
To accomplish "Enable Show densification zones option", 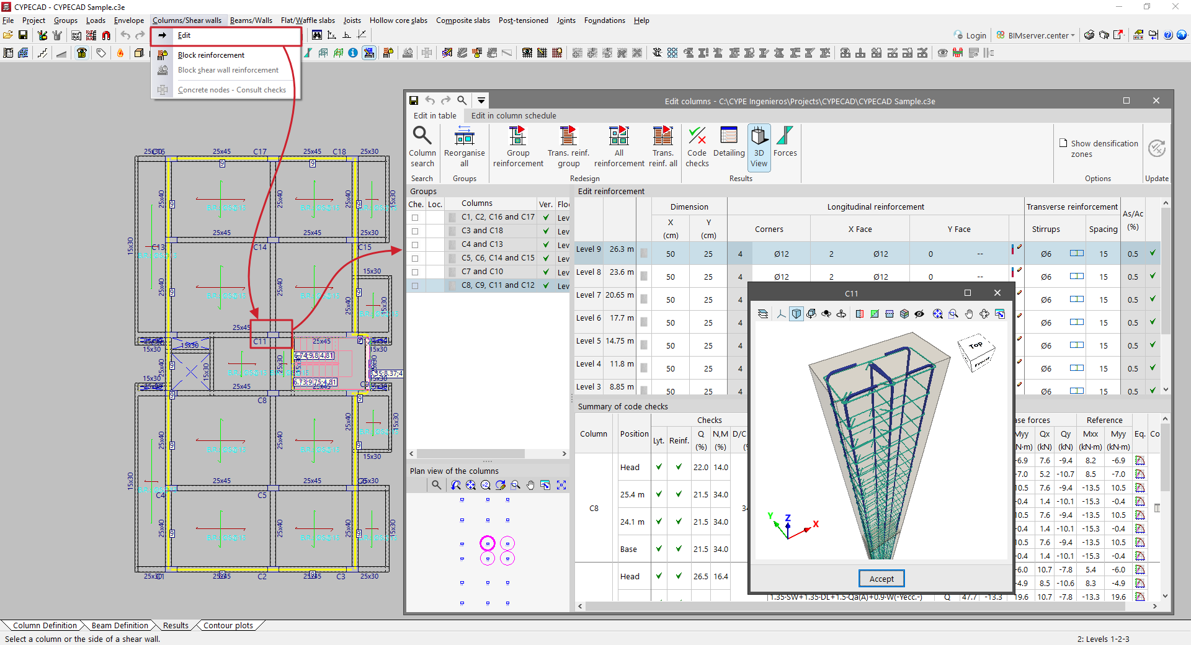I will 1063,143.
